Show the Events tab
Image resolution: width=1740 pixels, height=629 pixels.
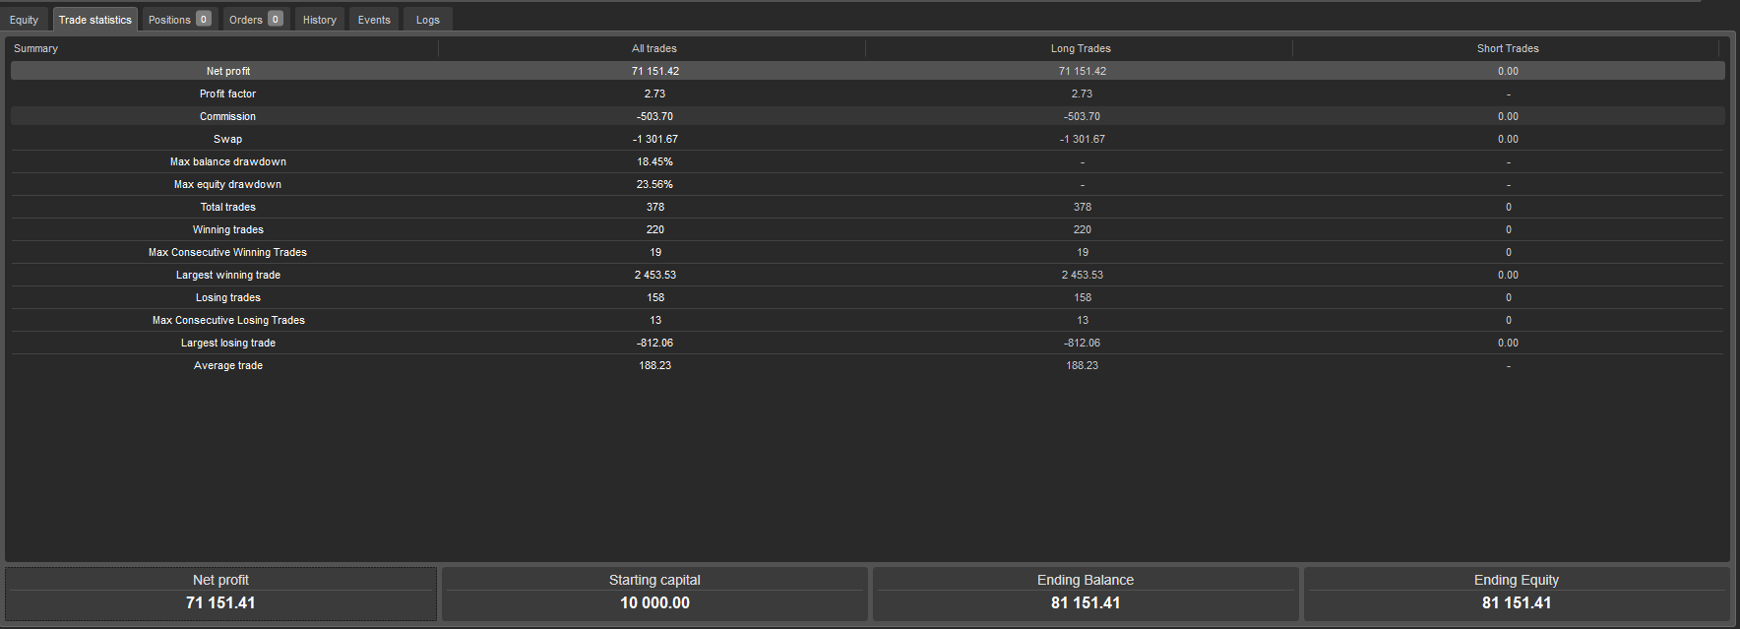tap(374, 20)
